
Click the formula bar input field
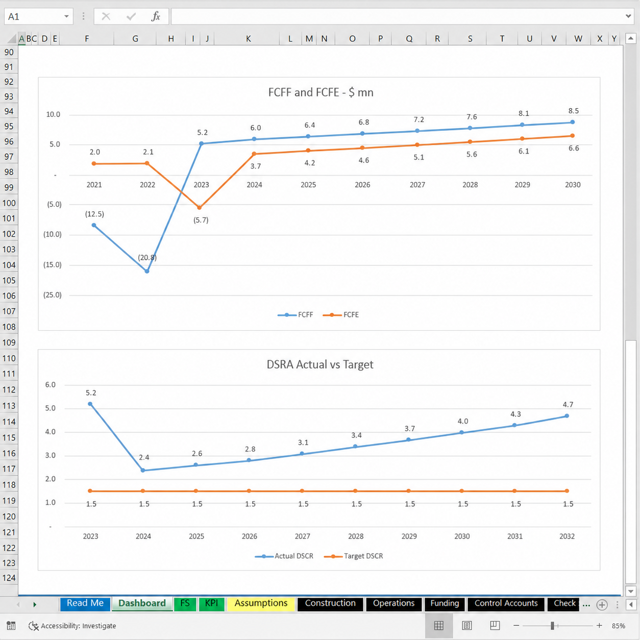[x=398, y=16]
